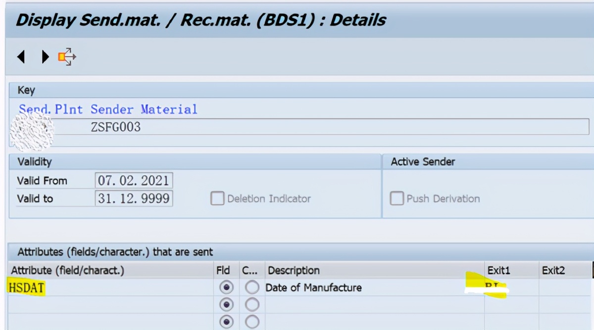Select the Fld radio button in HSDAT row
This screenshot has width=594, height=330.
pyautogui.click(x=226, y=287)
